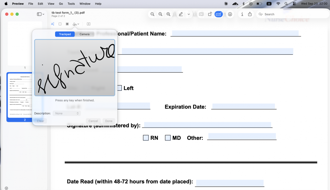Click the Rotate page icon
This screenshot has width=330, height=190.
pos(210,14)
